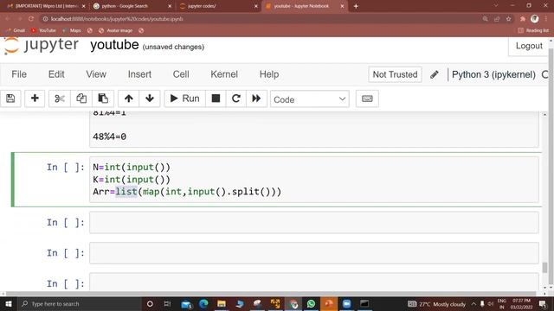Open the browser zoom magnifier icon
This screenshot has height=311, width=554.
coord(485,19)
